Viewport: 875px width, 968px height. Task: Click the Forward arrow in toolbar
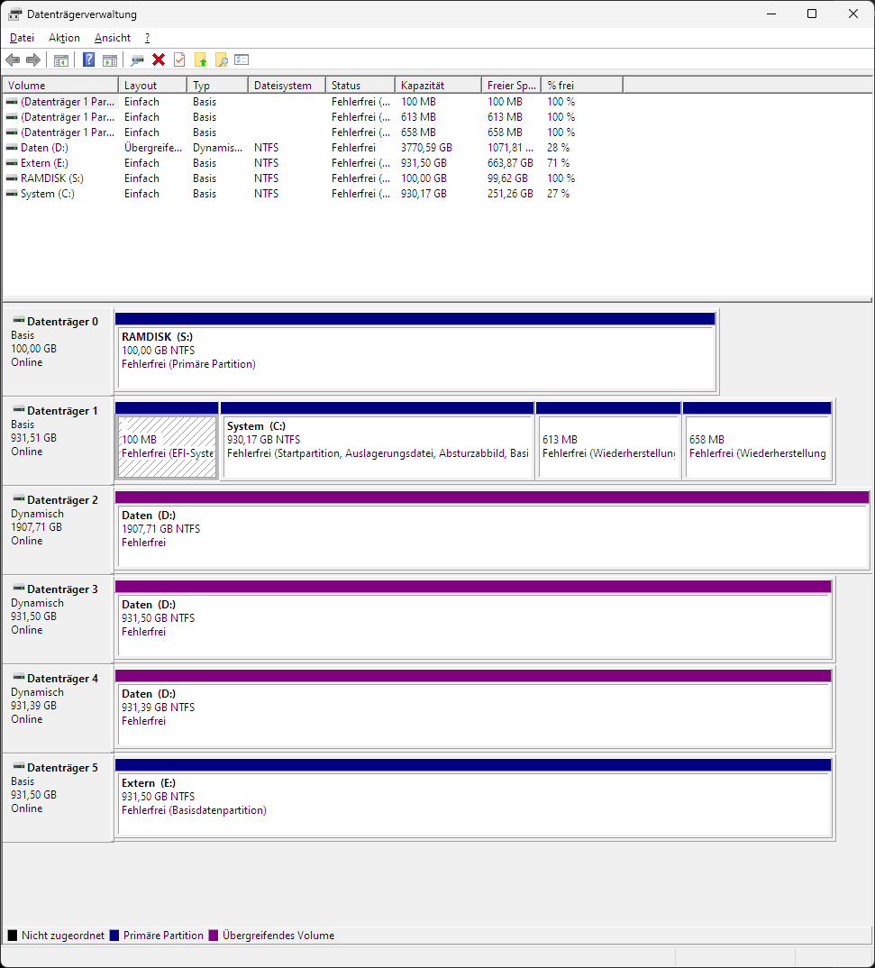pyautogui.click(x=33, y=59)
